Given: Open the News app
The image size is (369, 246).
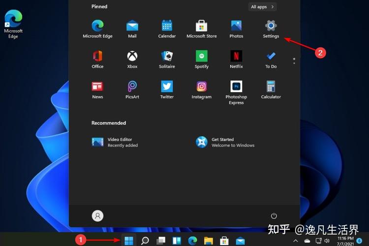Looking at the screenshot, I should tap(97, 90).
